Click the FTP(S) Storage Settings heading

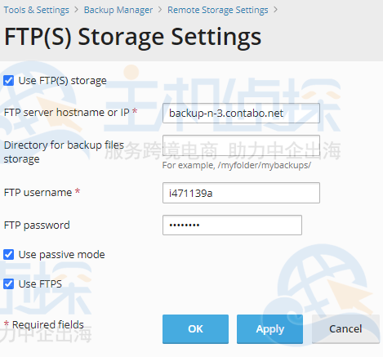132,38
